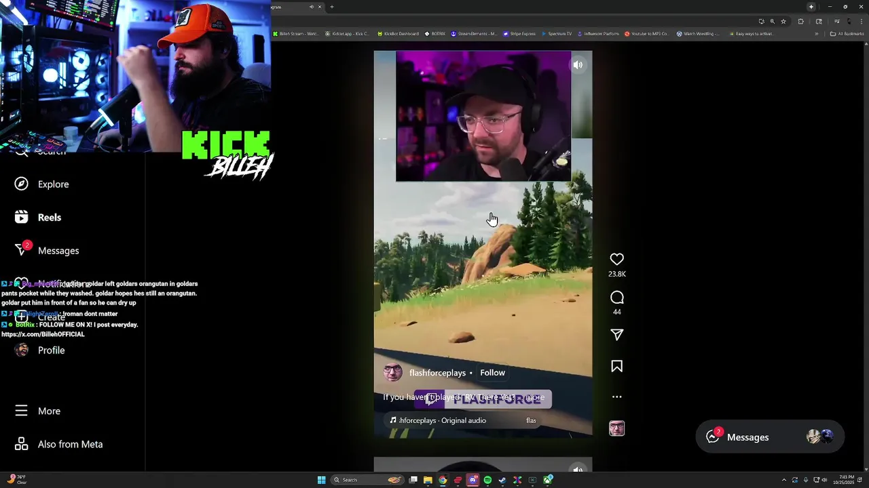Expand caption with the more link
869x488 pixels.
click(x=535, y=397)
